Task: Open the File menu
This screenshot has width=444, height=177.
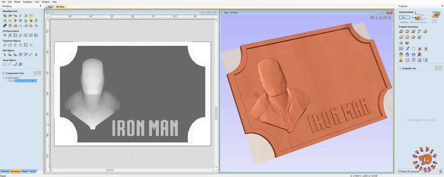Action: click(x=3, y=2)
